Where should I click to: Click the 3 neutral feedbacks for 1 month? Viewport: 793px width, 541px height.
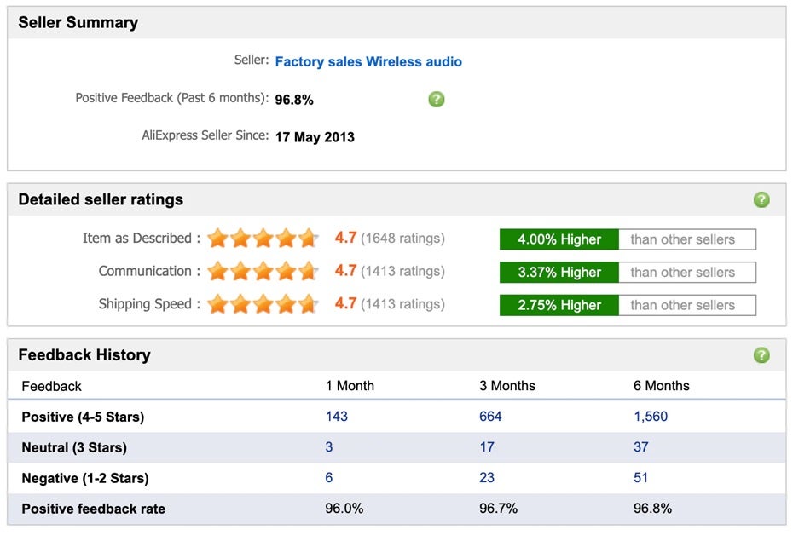pos(329,447)
